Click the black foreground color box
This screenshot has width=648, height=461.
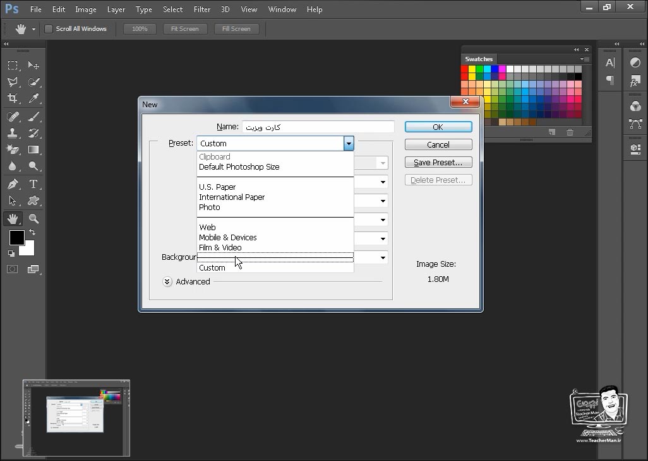[x=16, y=237]
